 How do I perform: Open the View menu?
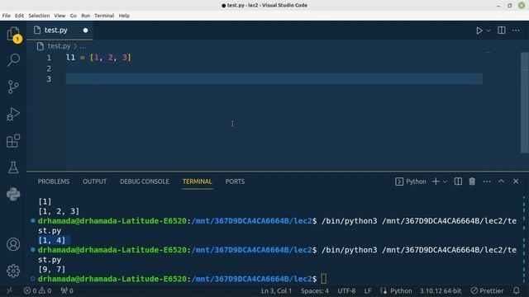coord(60,16)
